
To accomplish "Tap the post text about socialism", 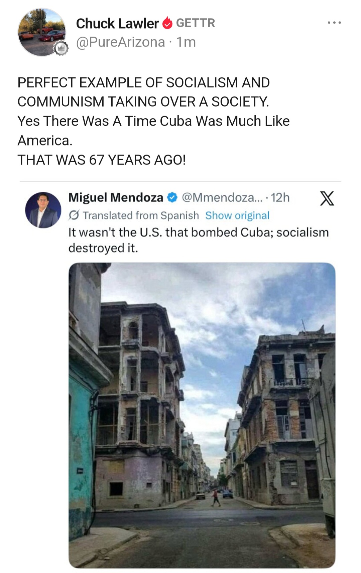I will coord(153,121).
